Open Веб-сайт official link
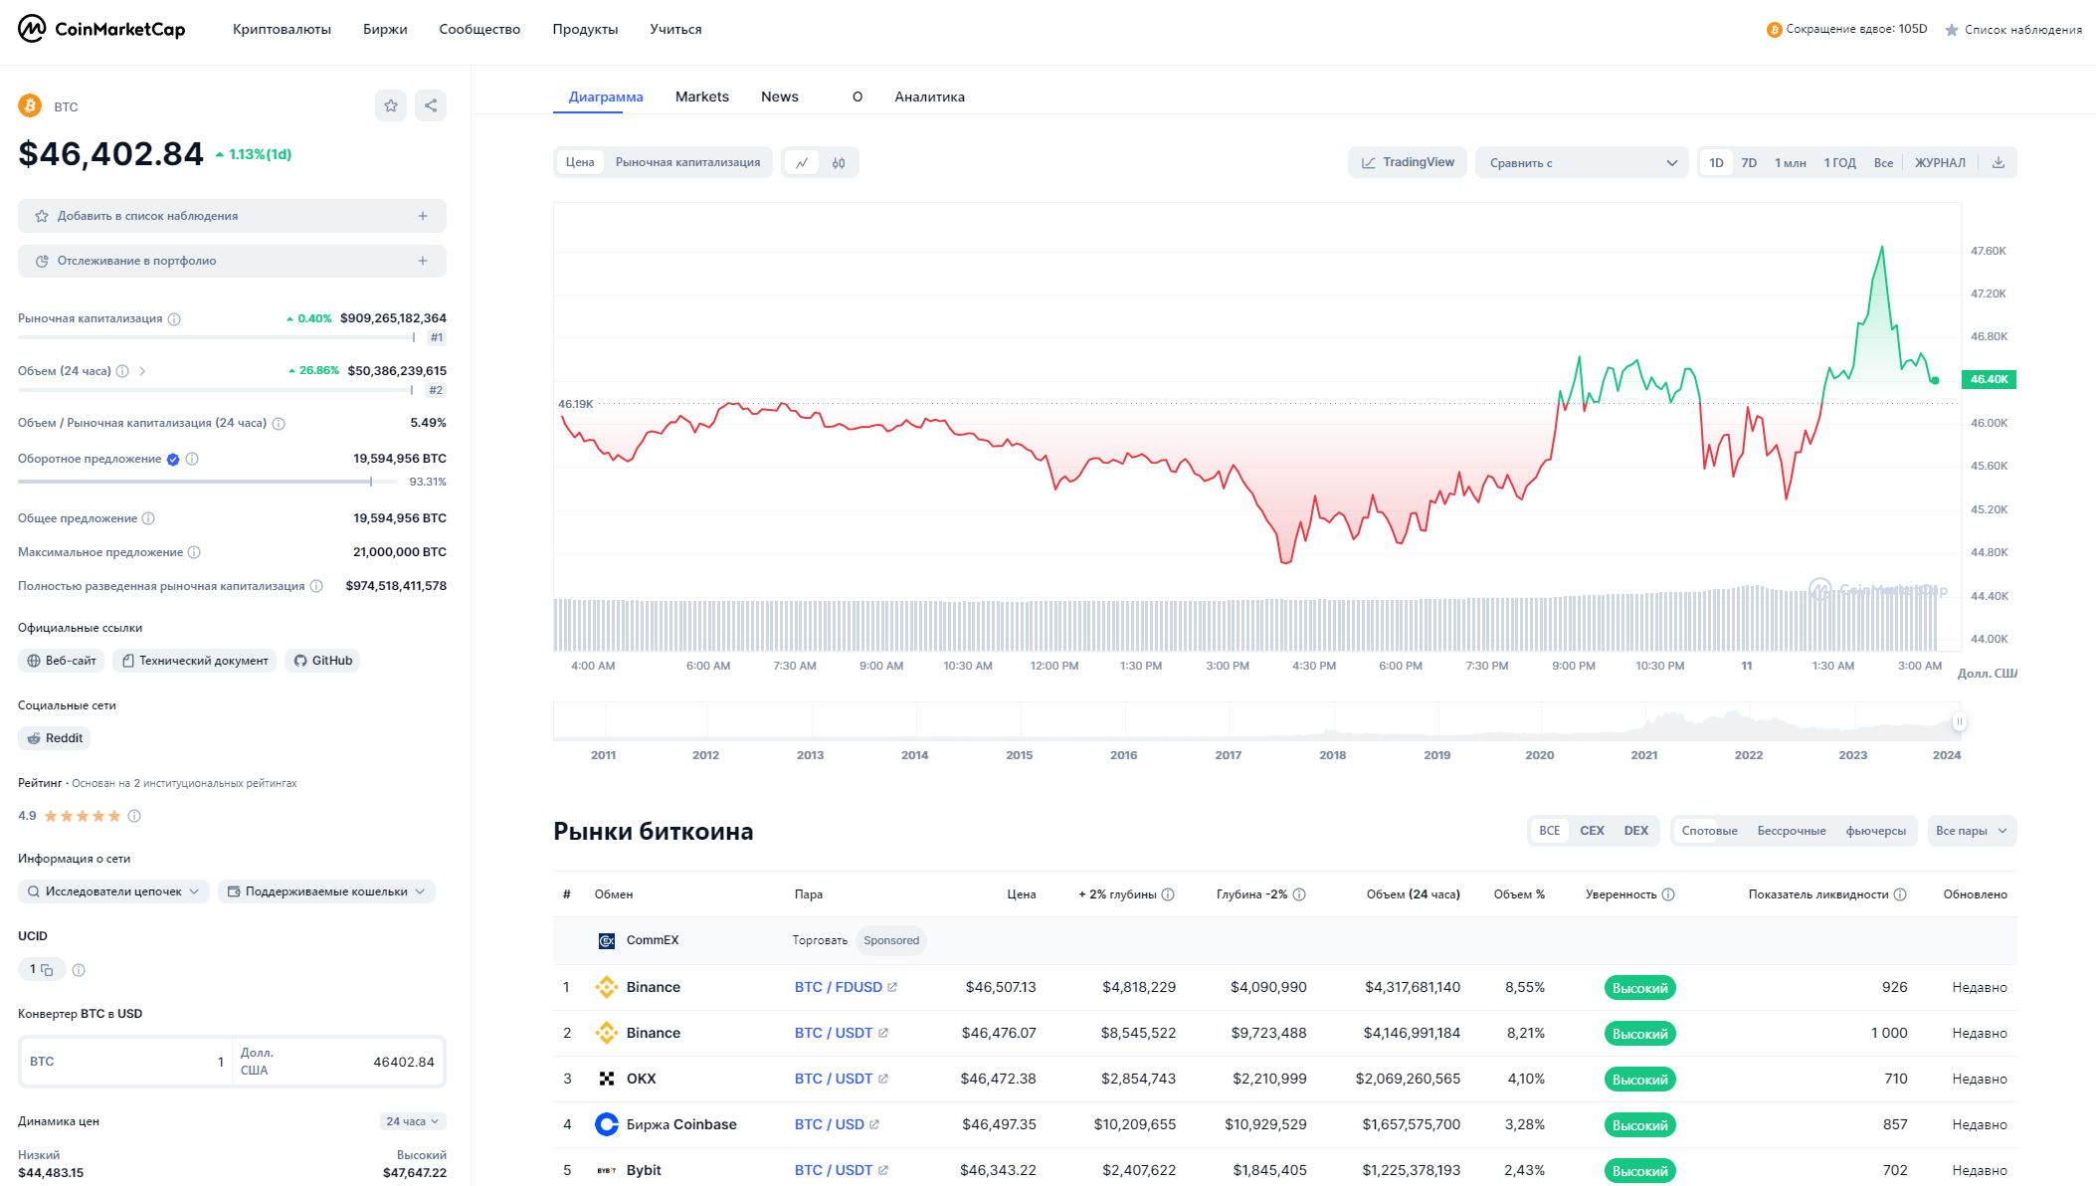Screen dimensions: 2096x1186 [61, 661]
